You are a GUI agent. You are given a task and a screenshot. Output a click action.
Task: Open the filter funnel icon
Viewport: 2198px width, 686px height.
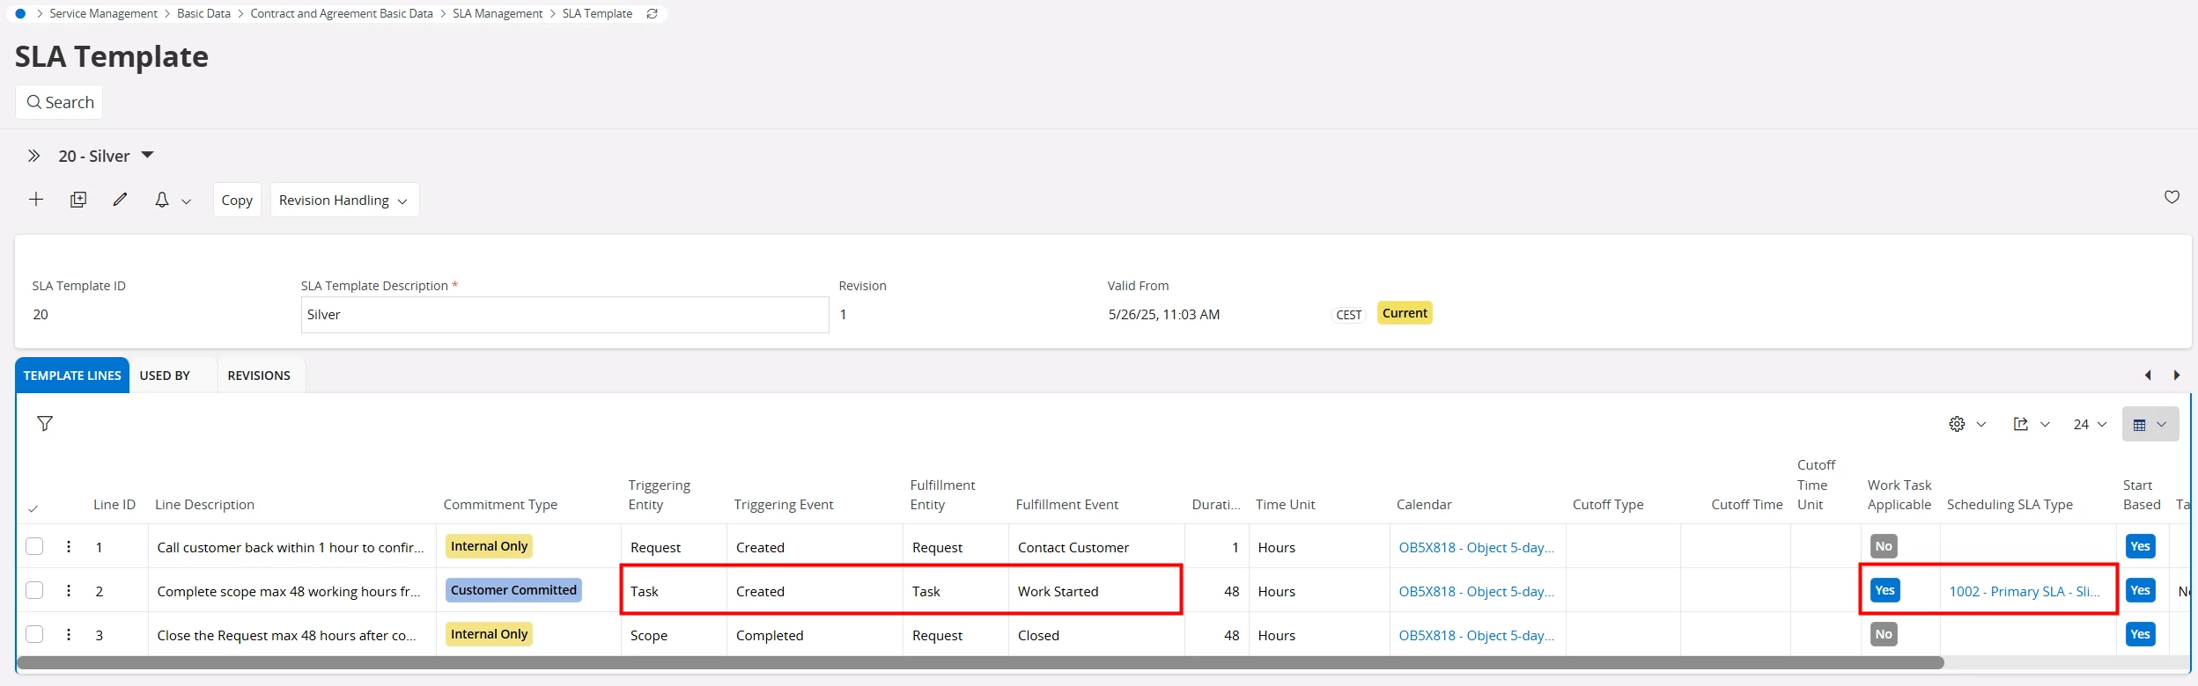[45, 424]
